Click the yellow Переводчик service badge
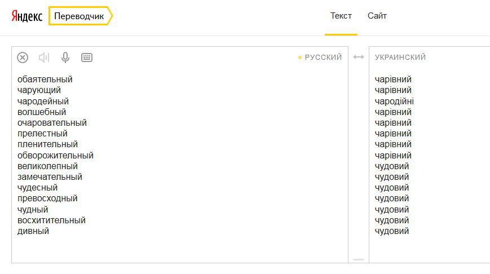The image size is (490, 274). [80, 16]
